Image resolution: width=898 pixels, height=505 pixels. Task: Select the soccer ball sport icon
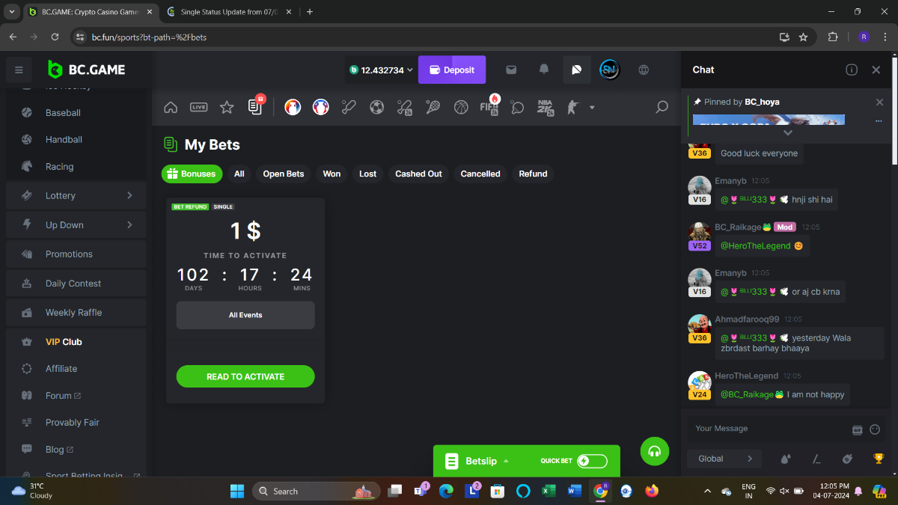click(376, 107)
